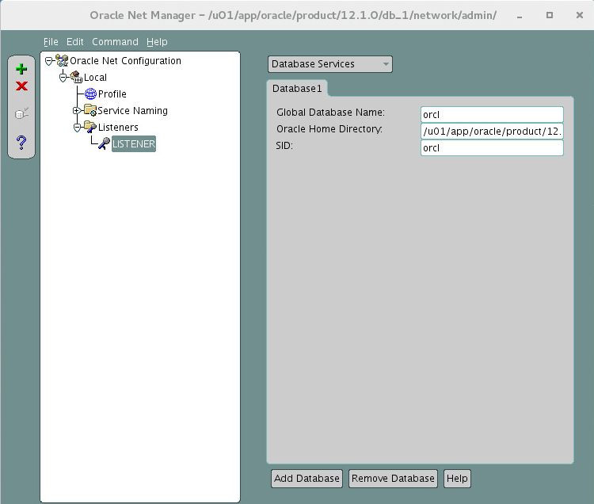The height and width of the screenshot is (504, 594).
Task: Focus the Global Database Name field
Action: (492, 114)
